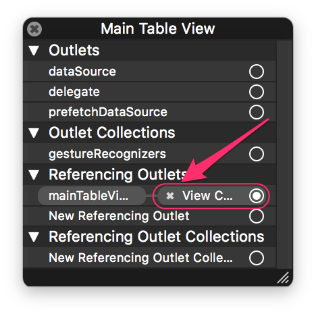Collapse Referencing Outlet Collections section triangle
This screenshot has width=316, height=316.
pos(34,237)
